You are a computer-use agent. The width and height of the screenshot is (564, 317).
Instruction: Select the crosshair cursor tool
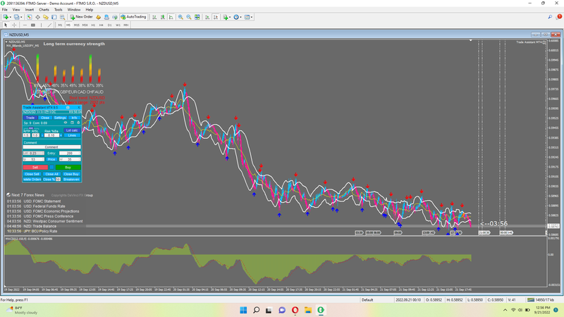coord(16,25)
